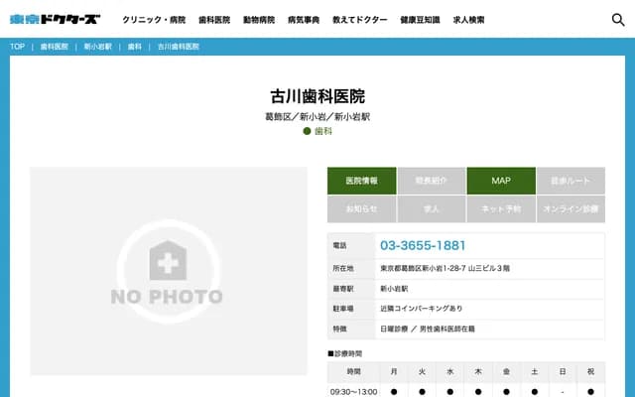Click the TOP breadcrumb link

18,47
